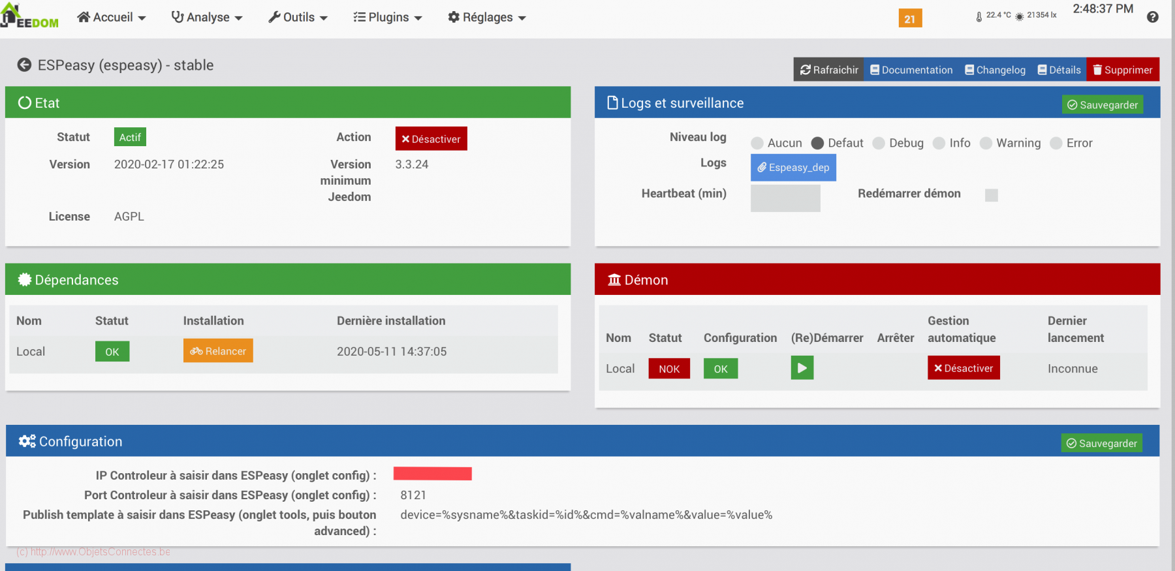
Task: Click the dependencies OK status badge
Action: (x=112, y=351)
